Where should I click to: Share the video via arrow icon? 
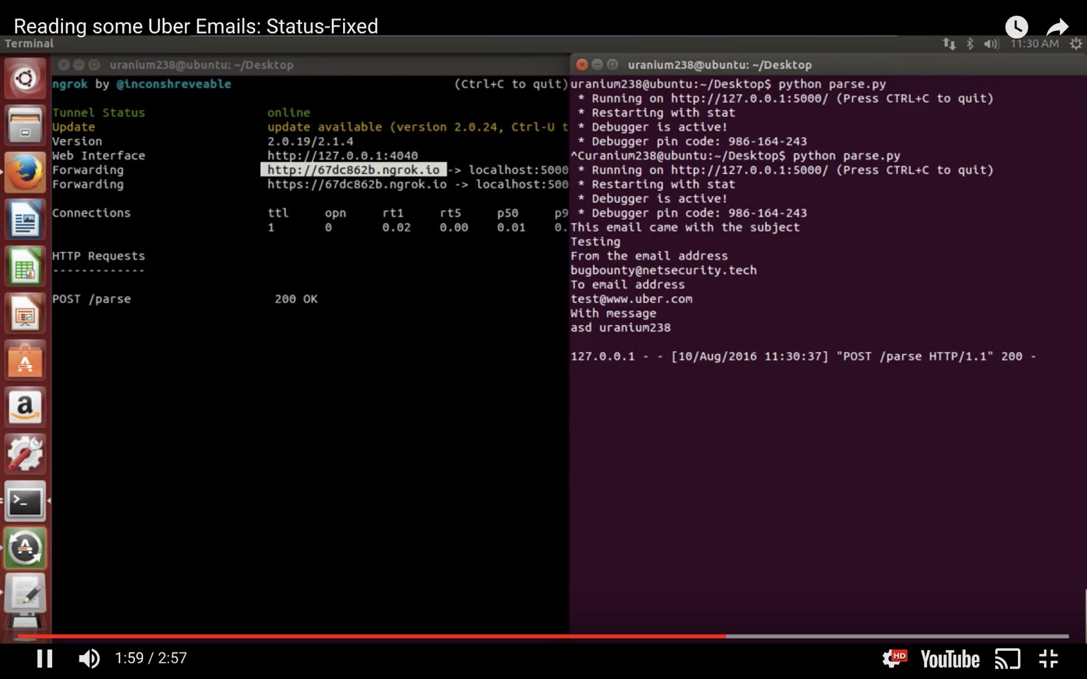click(1057, 26)
